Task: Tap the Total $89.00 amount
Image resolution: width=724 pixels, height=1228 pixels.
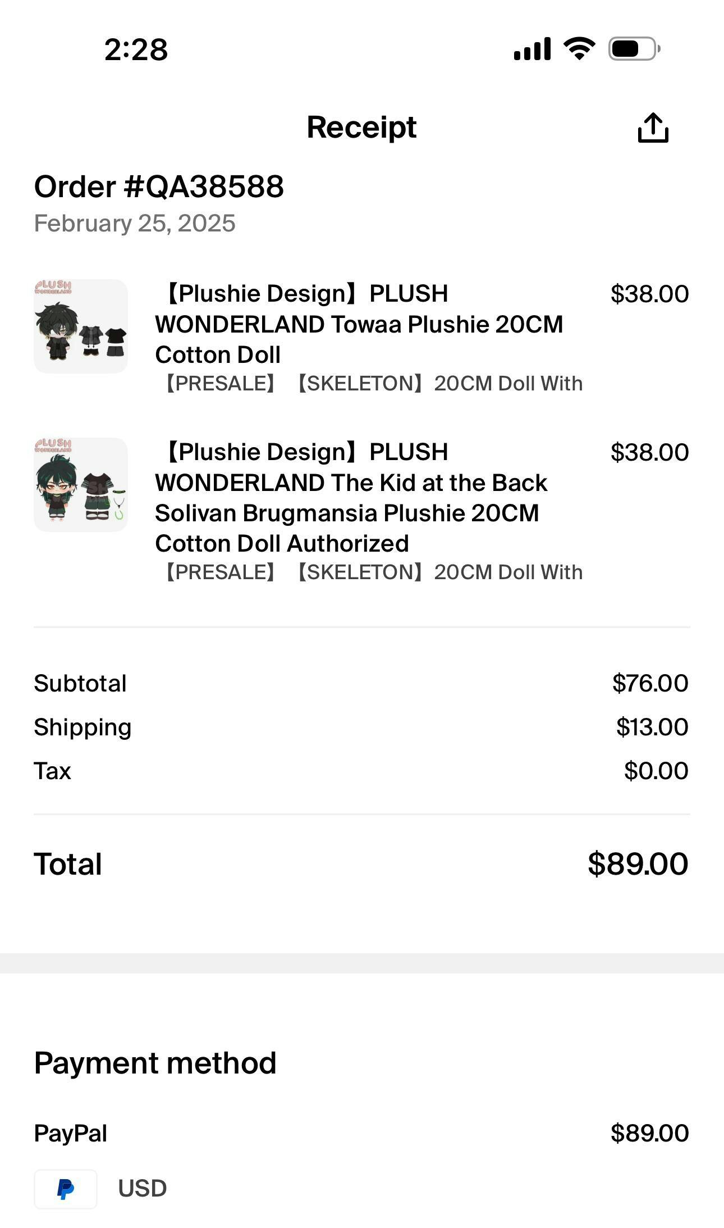Action: pyautogui.click(x=638, y=864)
